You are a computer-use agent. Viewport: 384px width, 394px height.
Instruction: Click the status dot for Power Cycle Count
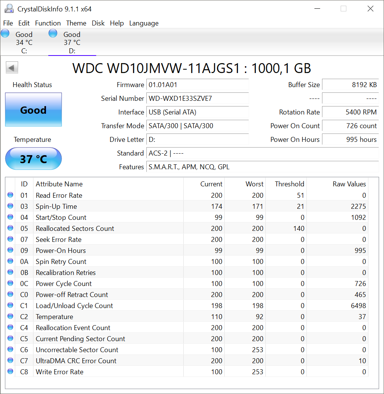pyautogui.click(x=10, y=283)
